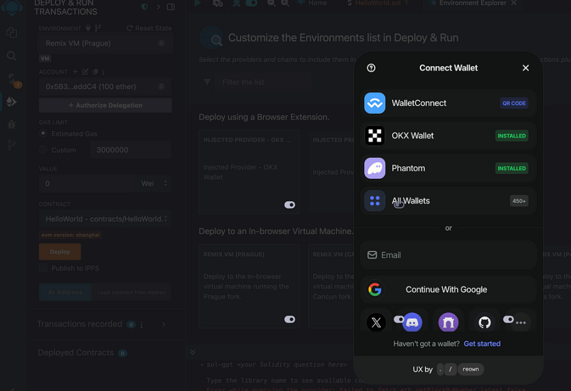The image size is (571, 391).
Task: Click the fork icon beside ENVIRONMENT
Action: [x=98, y=28]
